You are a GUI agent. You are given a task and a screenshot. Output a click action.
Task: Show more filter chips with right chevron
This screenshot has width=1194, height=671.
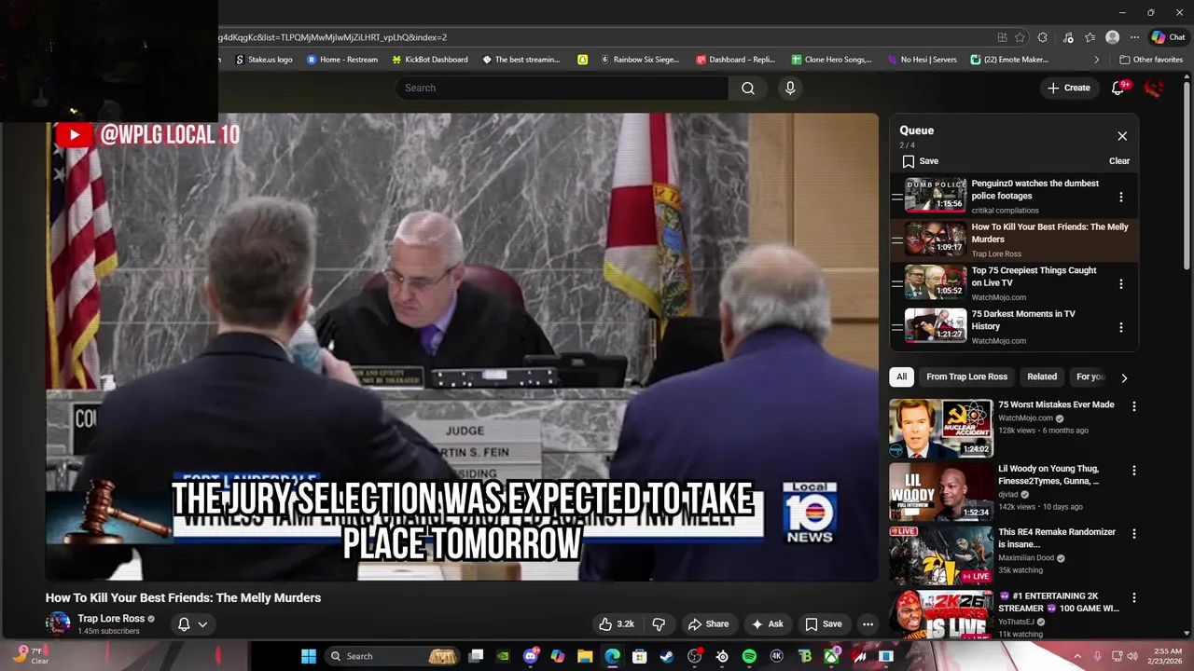pos(1124,377)
